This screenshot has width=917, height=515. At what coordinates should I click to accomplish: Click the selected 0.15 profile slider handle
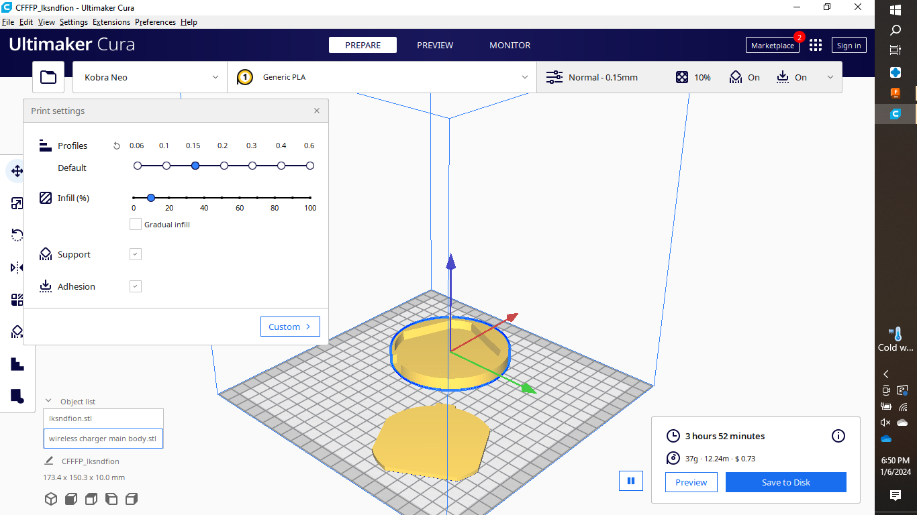coord(195,166)
